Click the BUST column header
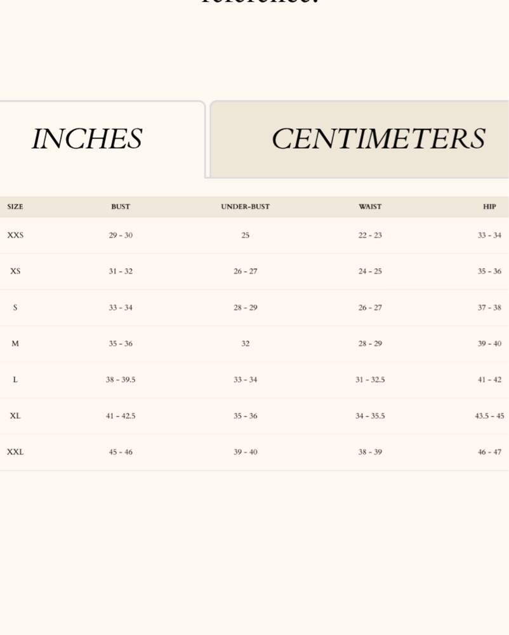509x635 pixels. 121,207
